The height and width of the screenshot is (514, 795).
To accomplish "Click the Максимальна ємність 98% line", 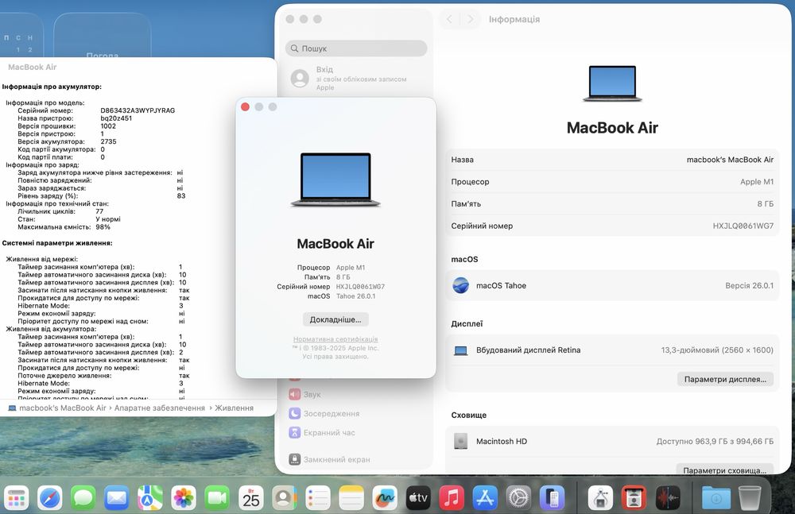I will coord(64,227).
